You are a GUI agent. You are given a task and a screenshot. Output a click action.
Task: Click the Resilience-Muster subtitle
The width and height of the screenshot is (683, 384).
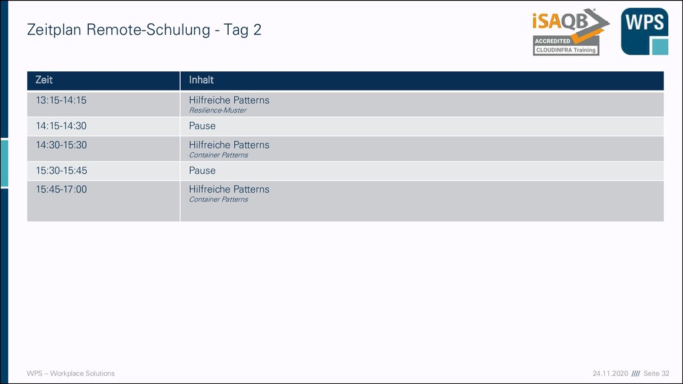(x=217, y=111)
